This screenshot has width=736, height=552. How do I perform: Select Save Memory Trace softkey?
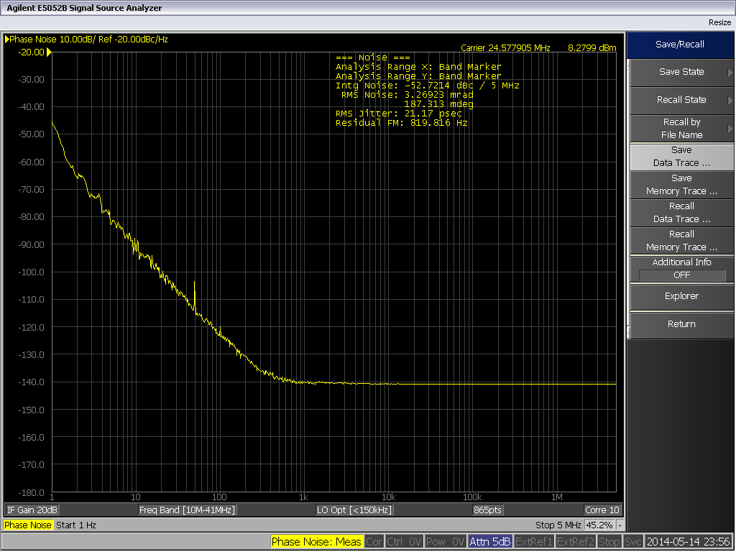coord(681,185)
